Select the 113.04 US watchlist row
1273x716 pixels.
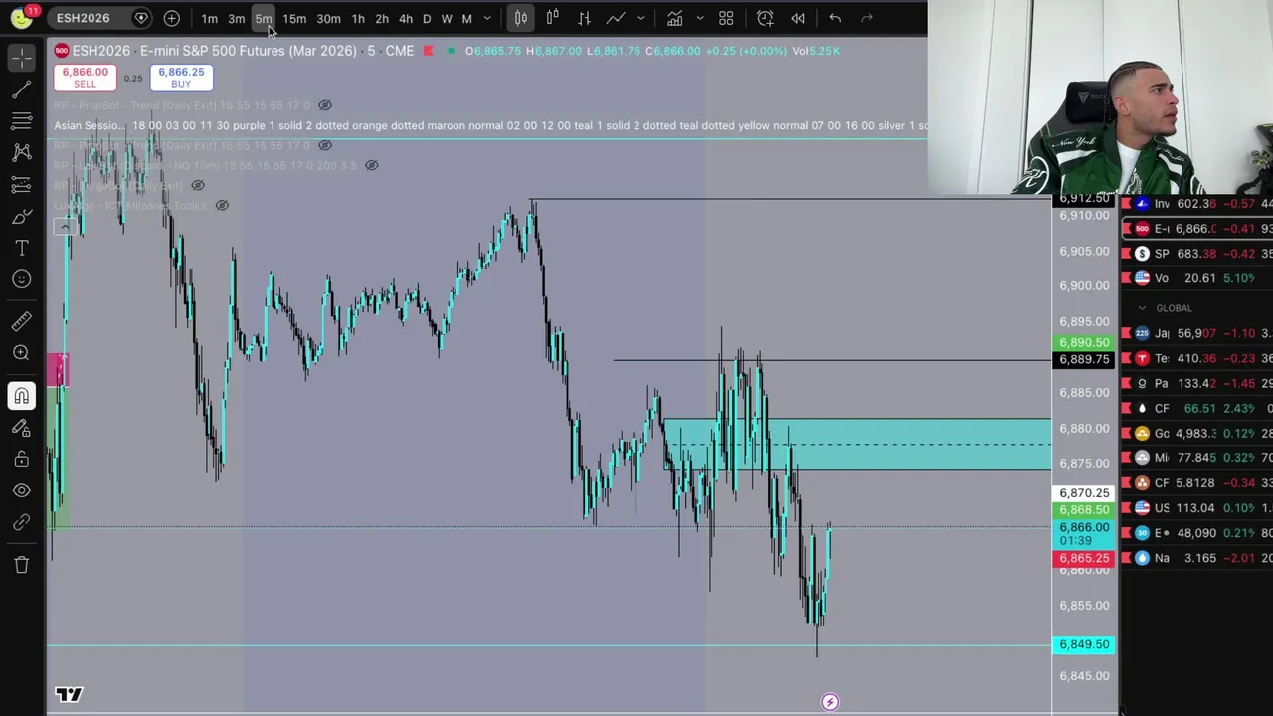pyautogui.click(x=1197, y=508)
